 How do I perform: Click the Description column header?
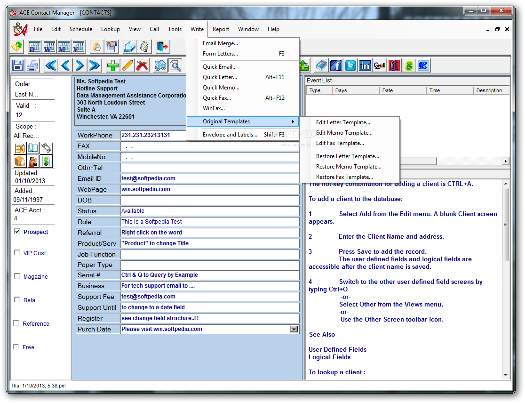click(x=491, y=90)
